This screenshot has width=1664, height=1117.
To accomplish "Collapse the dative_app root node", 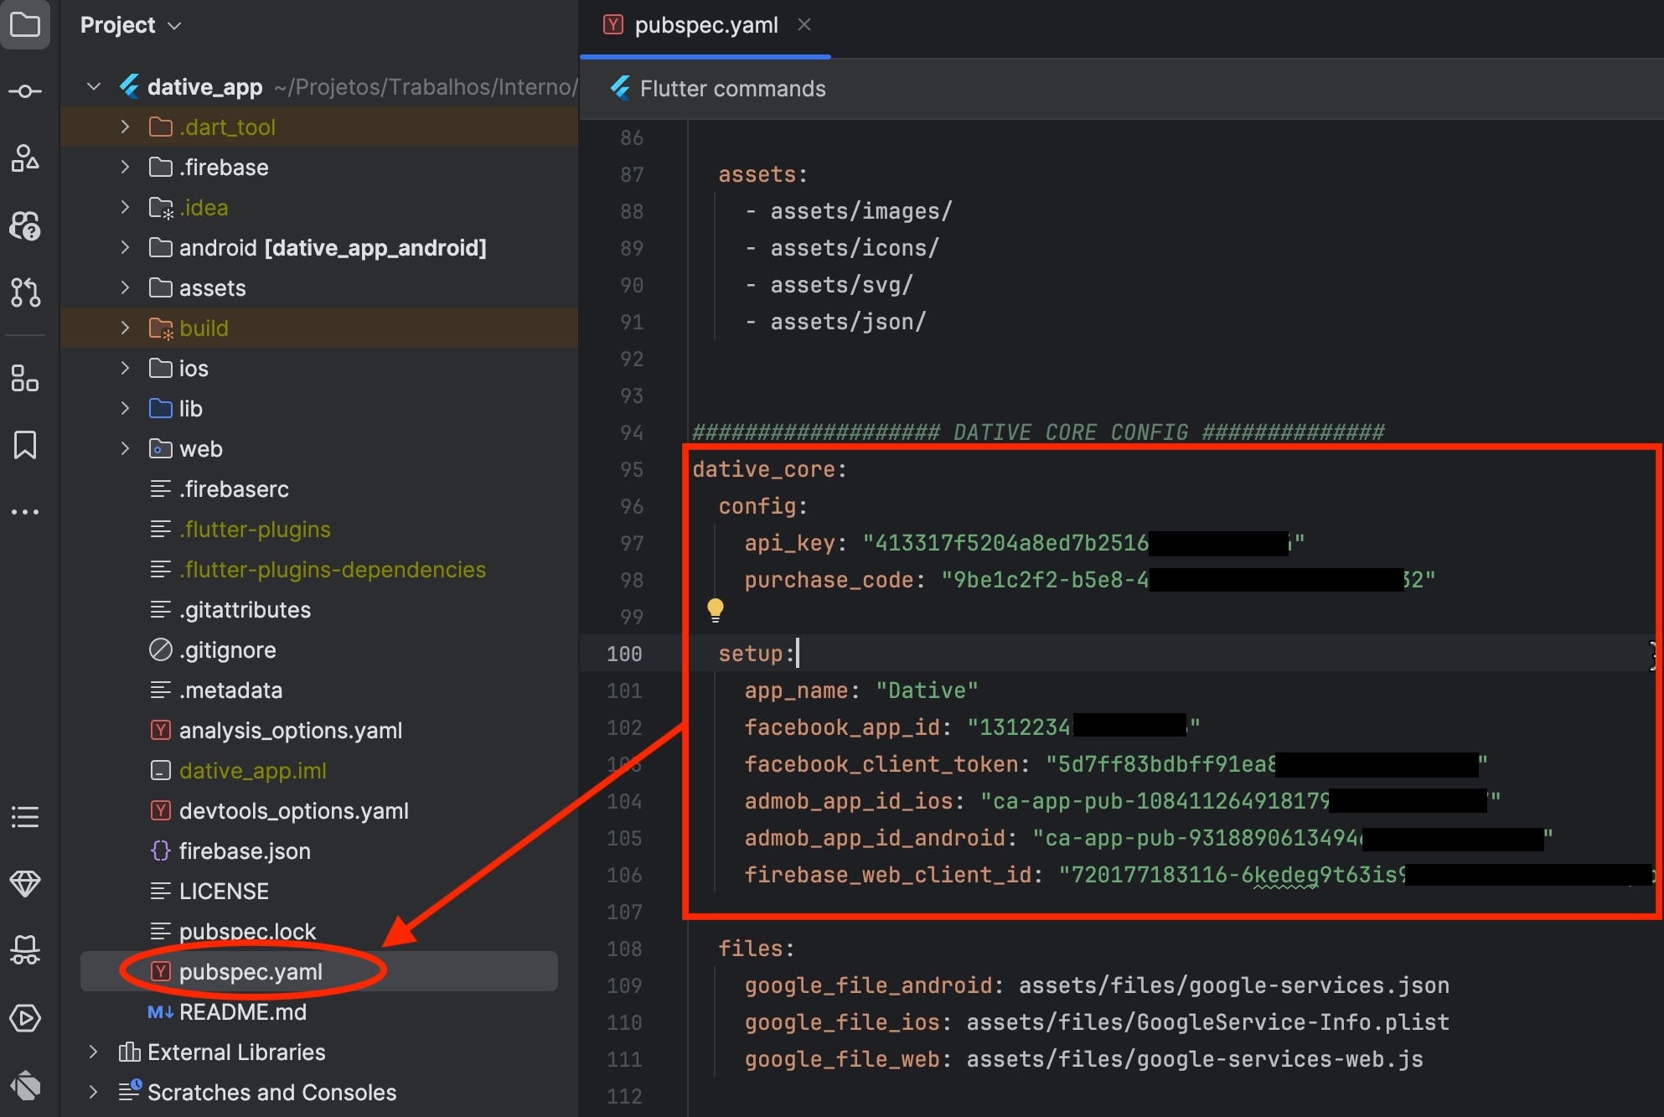I will click(x=94, y=86).
